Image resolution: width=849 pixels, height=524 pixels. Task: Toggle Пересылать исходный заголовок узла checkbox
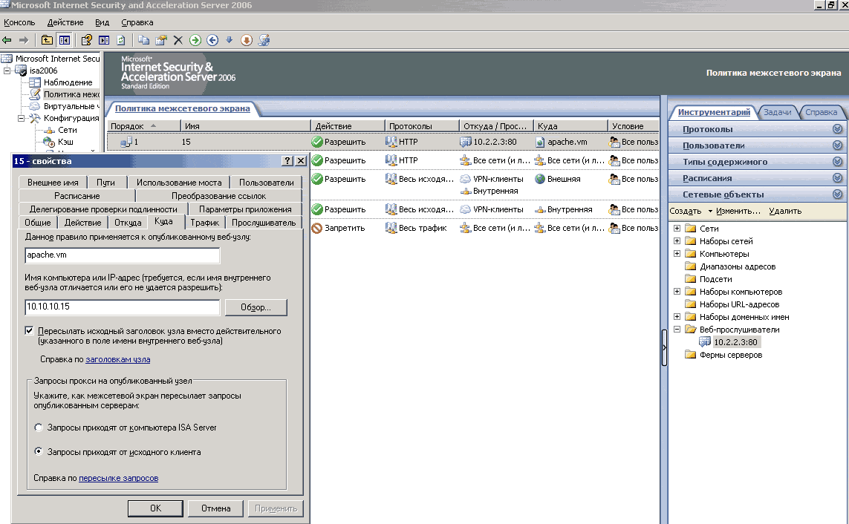click(29, 330)
